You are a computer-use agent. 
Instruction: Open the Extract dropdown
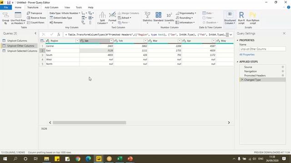point(125,18)
